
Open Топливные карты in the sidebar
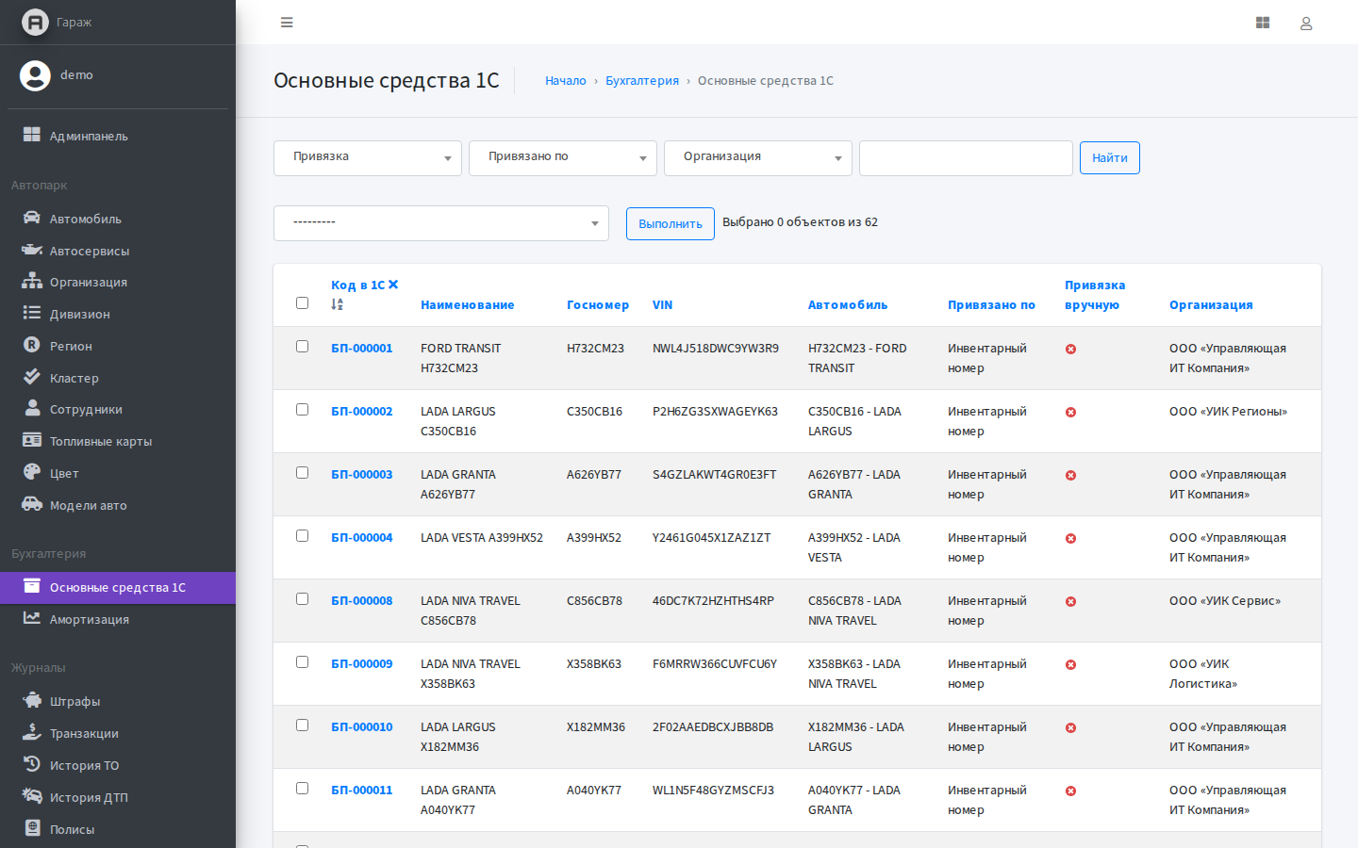click(118, 441)
